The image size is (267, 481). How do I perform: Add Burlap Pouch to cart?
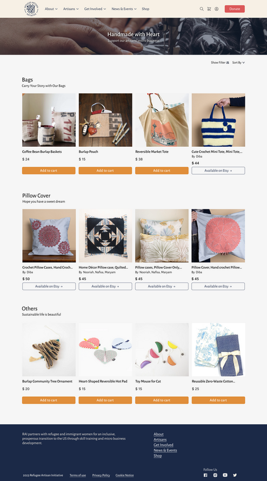point(105,171)
